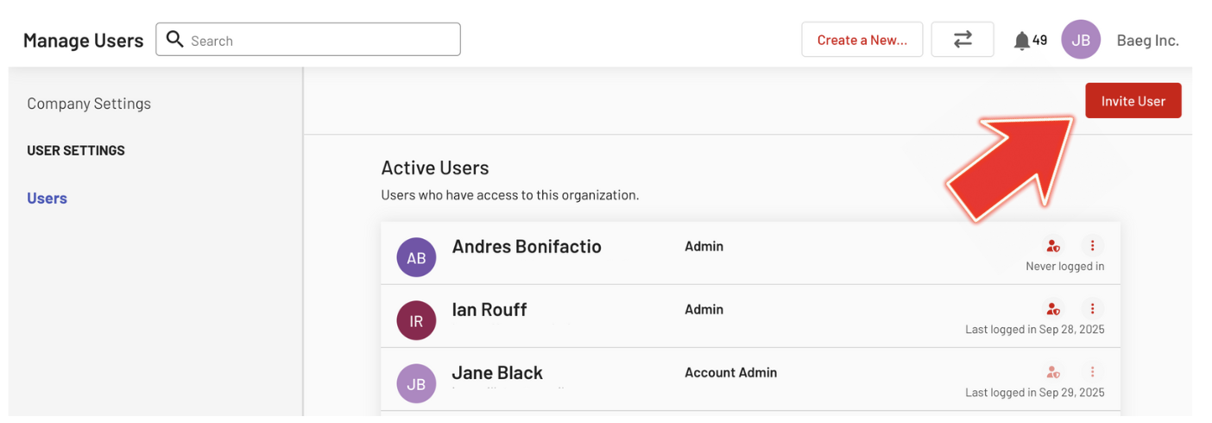Click the JB profile avatar in header

(1081, 40)
